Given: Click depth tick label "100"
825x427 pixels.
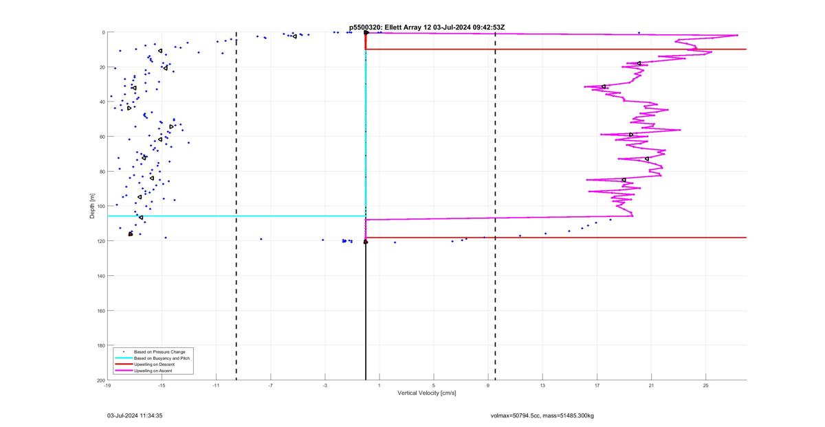Looking at the screenshot, I should click(x=100, y=206).
